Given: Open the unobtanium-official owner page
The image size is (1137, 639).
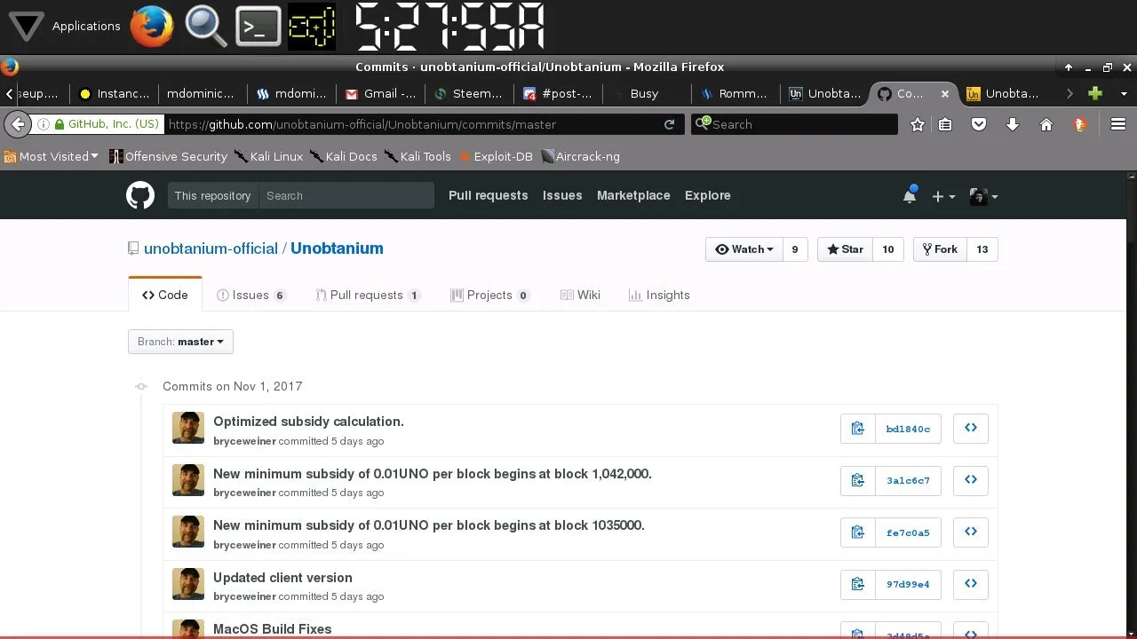Looking at the screenshot, I should tap(211, 248).
